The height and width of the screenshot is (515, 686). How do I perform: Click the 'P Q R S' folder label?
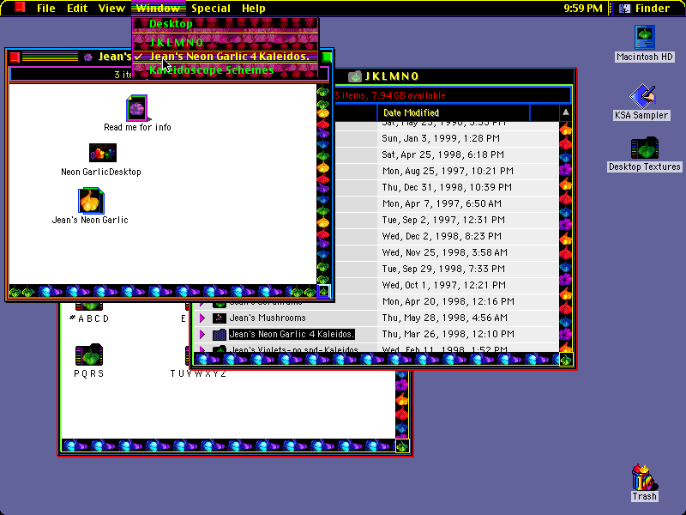[x=89, y=373]
